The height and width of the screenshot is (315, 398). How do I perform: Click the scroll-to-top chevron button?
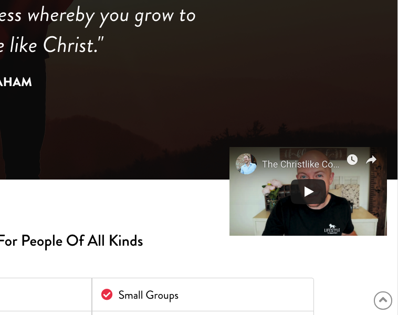point(383,300)
